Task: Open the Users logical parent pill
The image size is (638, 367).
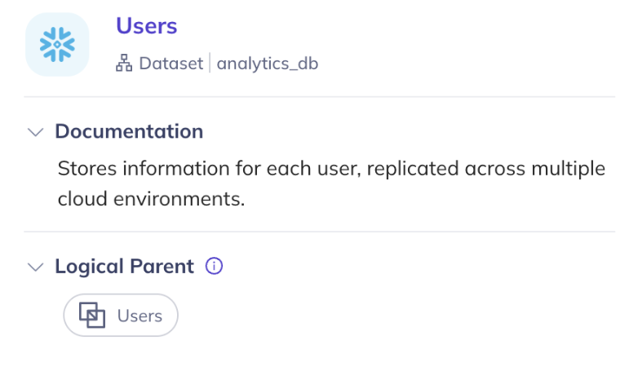Action: click(121, 316)
